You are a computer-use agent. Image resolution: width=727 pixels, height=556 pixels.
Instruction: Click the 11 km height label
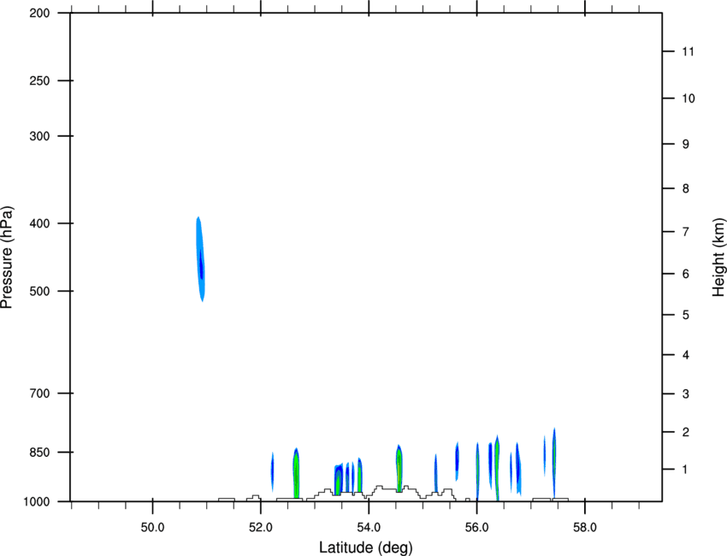(688, 51)
